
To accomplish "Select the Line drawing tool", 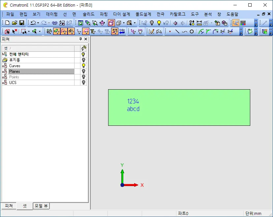I will (x=177, y=32).
